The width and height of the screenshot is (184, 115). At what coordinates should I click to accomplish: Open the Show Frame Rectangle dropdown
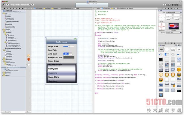point(174,12)
